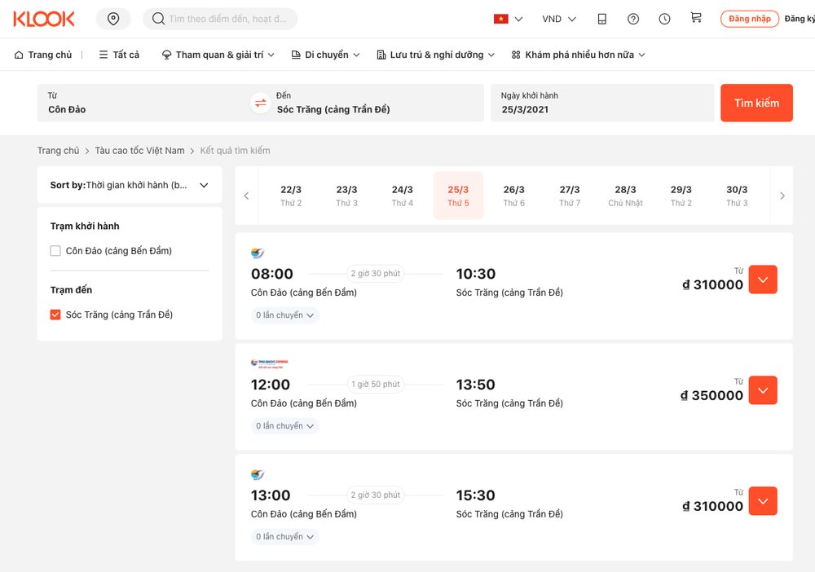The width and height of the screenshot is (815, 572).
Task: Swap origin and destination ports
Action: pyautogui.click(x=260, y=103)
